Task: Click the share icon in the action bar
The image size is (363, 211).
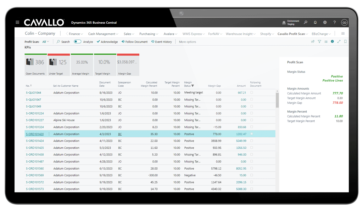Action: click(x=313, y=42)
